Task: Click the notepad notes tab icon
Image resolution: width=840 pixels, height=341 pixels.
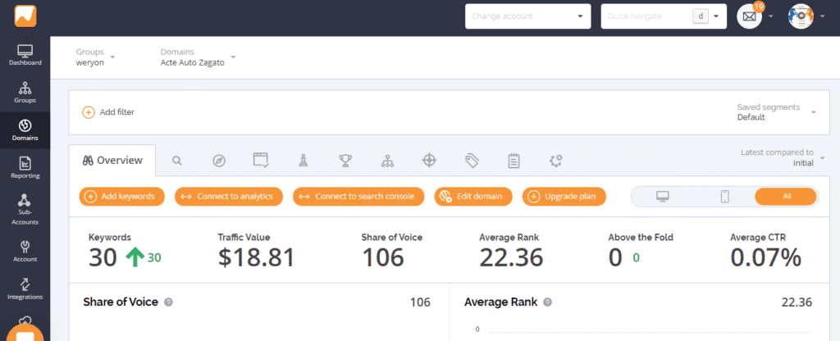Action: [x=514, y=161]
